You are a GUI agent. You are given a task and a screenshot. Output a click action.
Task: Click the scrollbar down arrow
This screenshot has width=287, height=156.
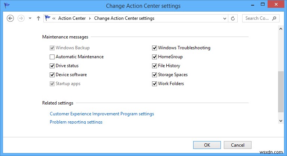tap(281, 121)
